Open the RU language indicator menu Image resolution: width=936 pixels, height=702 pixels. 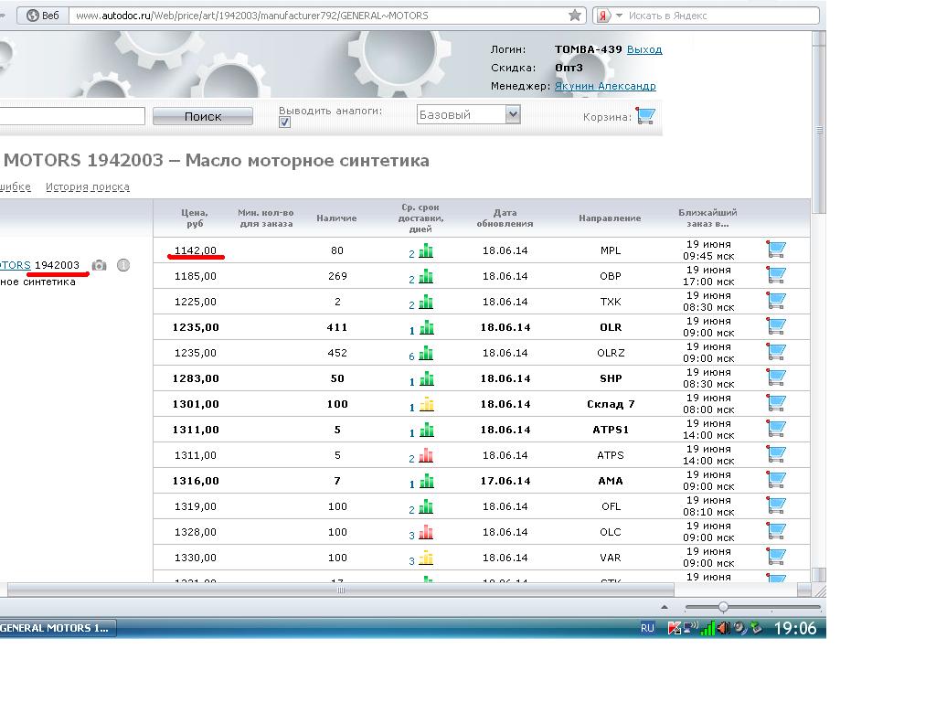pyautogui.click(x=647, y=628)
